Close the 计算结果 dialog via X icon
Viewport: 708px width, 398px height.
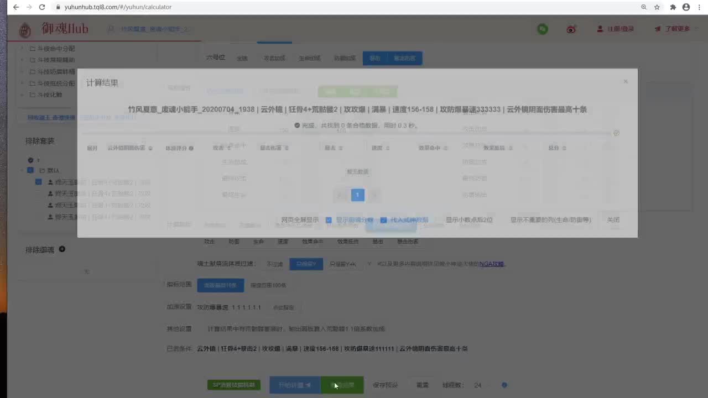pos(626,81)
